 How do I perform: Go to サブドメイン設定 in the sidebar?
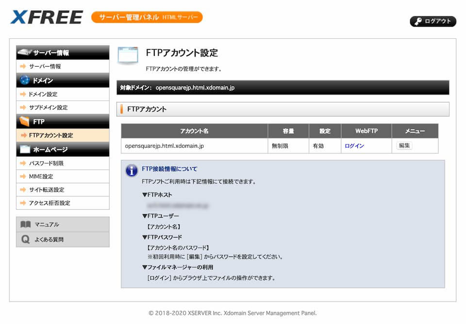pyautogui.click(x=48, y=107)
